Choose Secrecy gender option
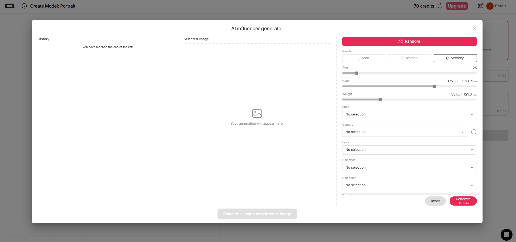This screenshot has width=516, height=242. [455, 58]
